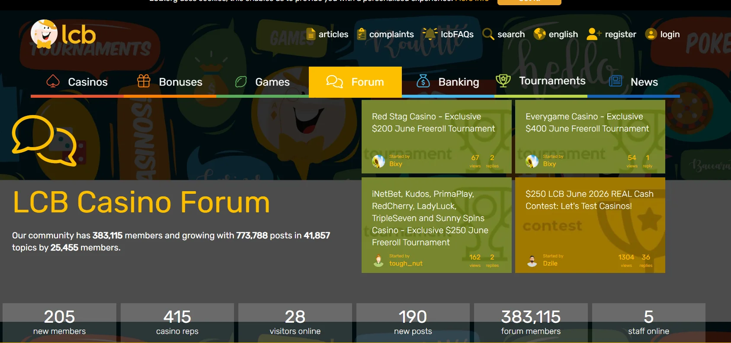Screen dimensions: 731x343
Task: Click the Banking money bag icon
Action: click(423, 81)
